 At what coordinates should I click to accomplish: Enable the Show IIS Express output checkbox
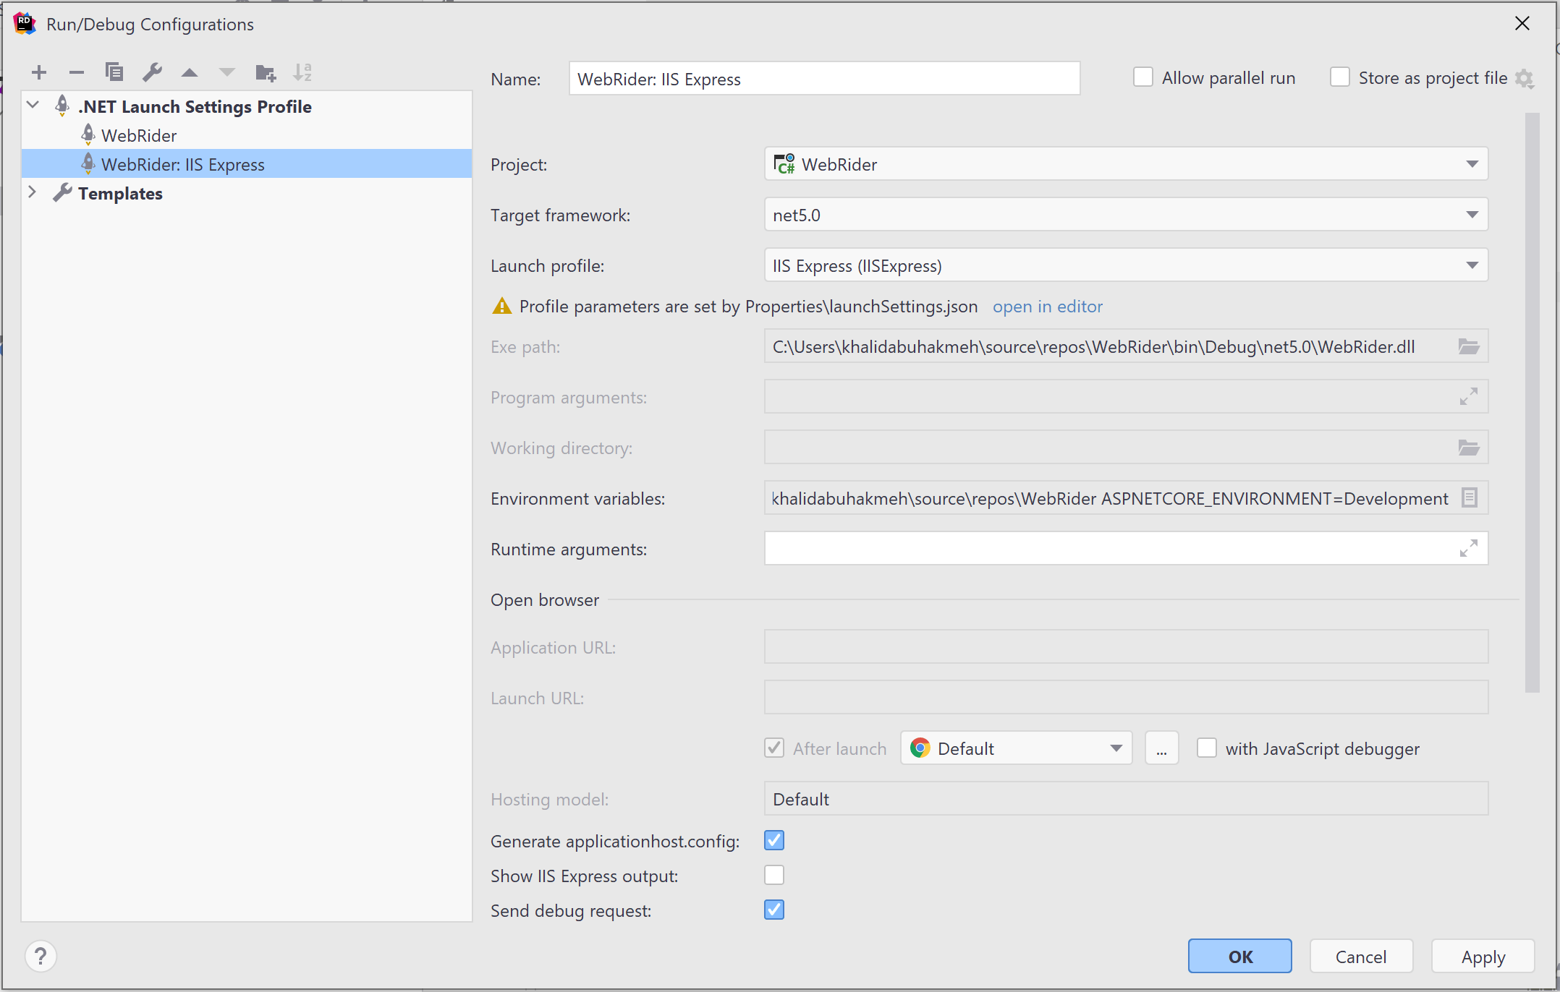[774, 875]
